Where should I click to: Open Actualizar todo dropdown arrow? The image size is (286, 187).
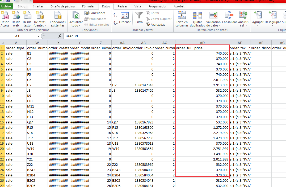79,26
